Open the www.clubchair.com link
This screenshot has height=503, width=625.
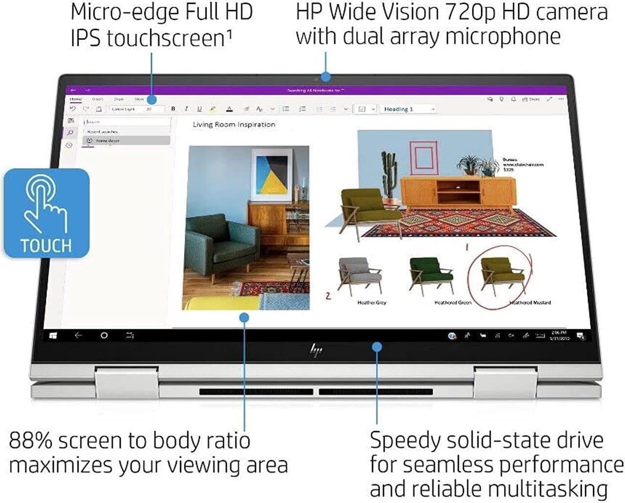pyautogui.click(x=523, y=165)
